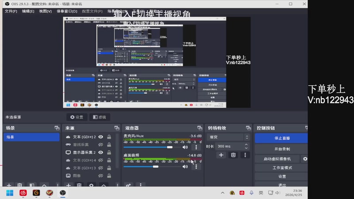Image resolution: width=354 pixels, height=199 pixels.
Task: Add a new source with the plus icon
Action: (69, 185)
